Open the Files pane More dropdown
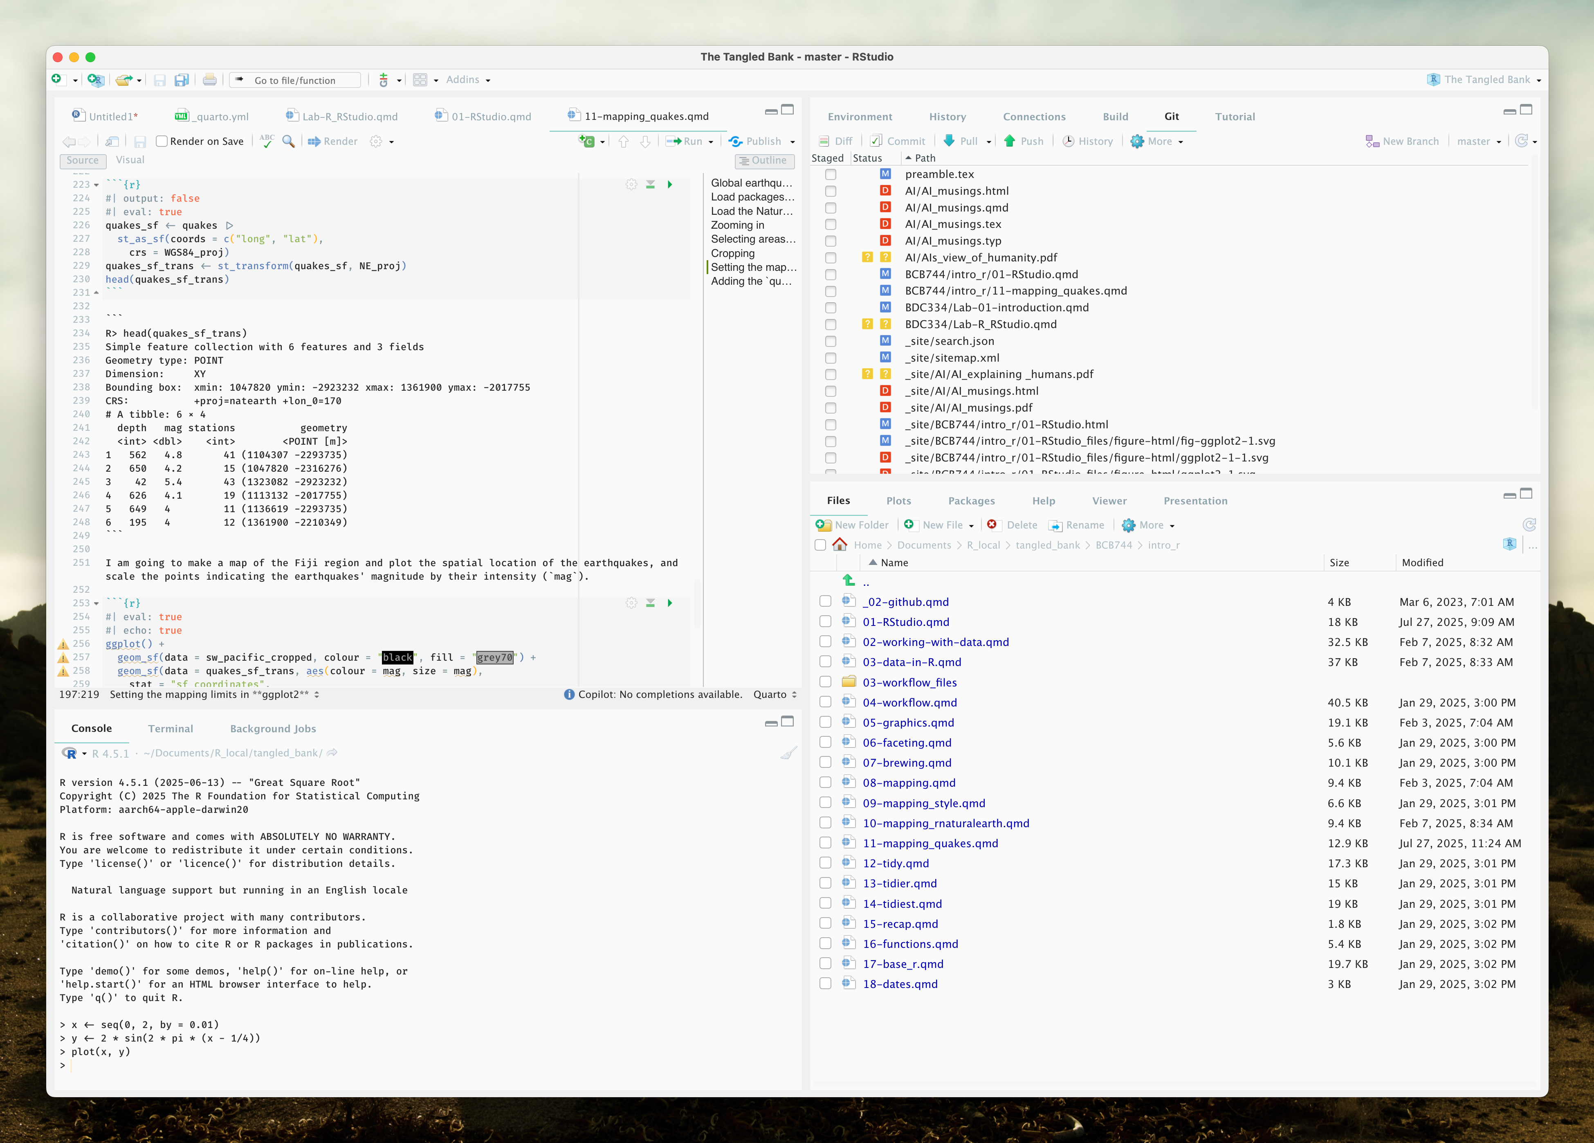Viewport: 1594px width, 1143px height. tap(1148, 525)
